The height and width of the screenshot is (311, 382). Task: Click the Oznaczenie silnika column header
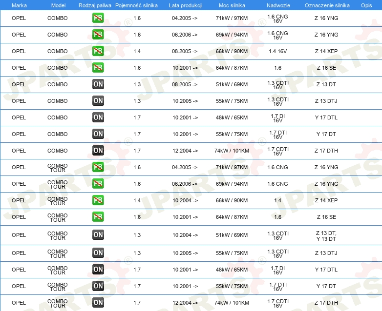tap(327, 5)
